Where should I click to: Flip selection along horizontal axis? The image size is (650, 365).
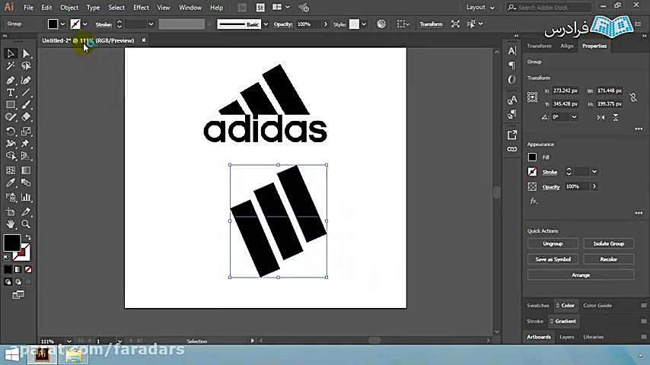click(x=601, y=117)
